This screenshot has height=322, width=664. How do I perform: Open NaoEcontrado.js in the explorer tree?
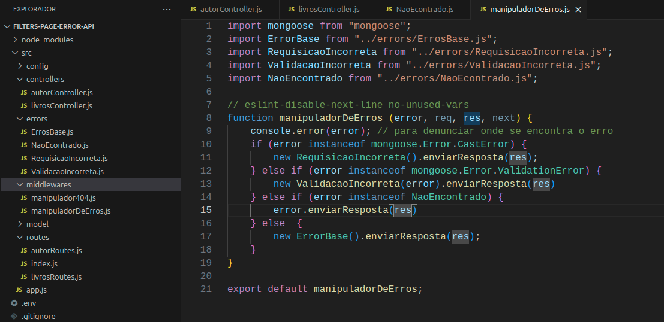coord(60,145)
